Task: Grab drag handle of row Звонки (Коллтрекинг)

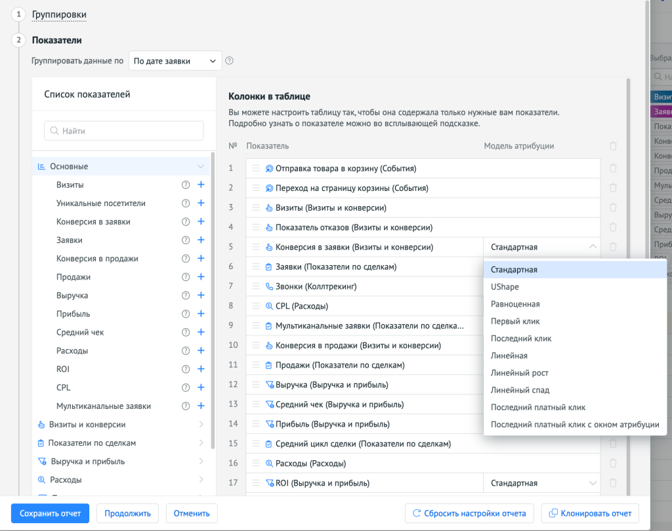Action: tap(256, 286)
